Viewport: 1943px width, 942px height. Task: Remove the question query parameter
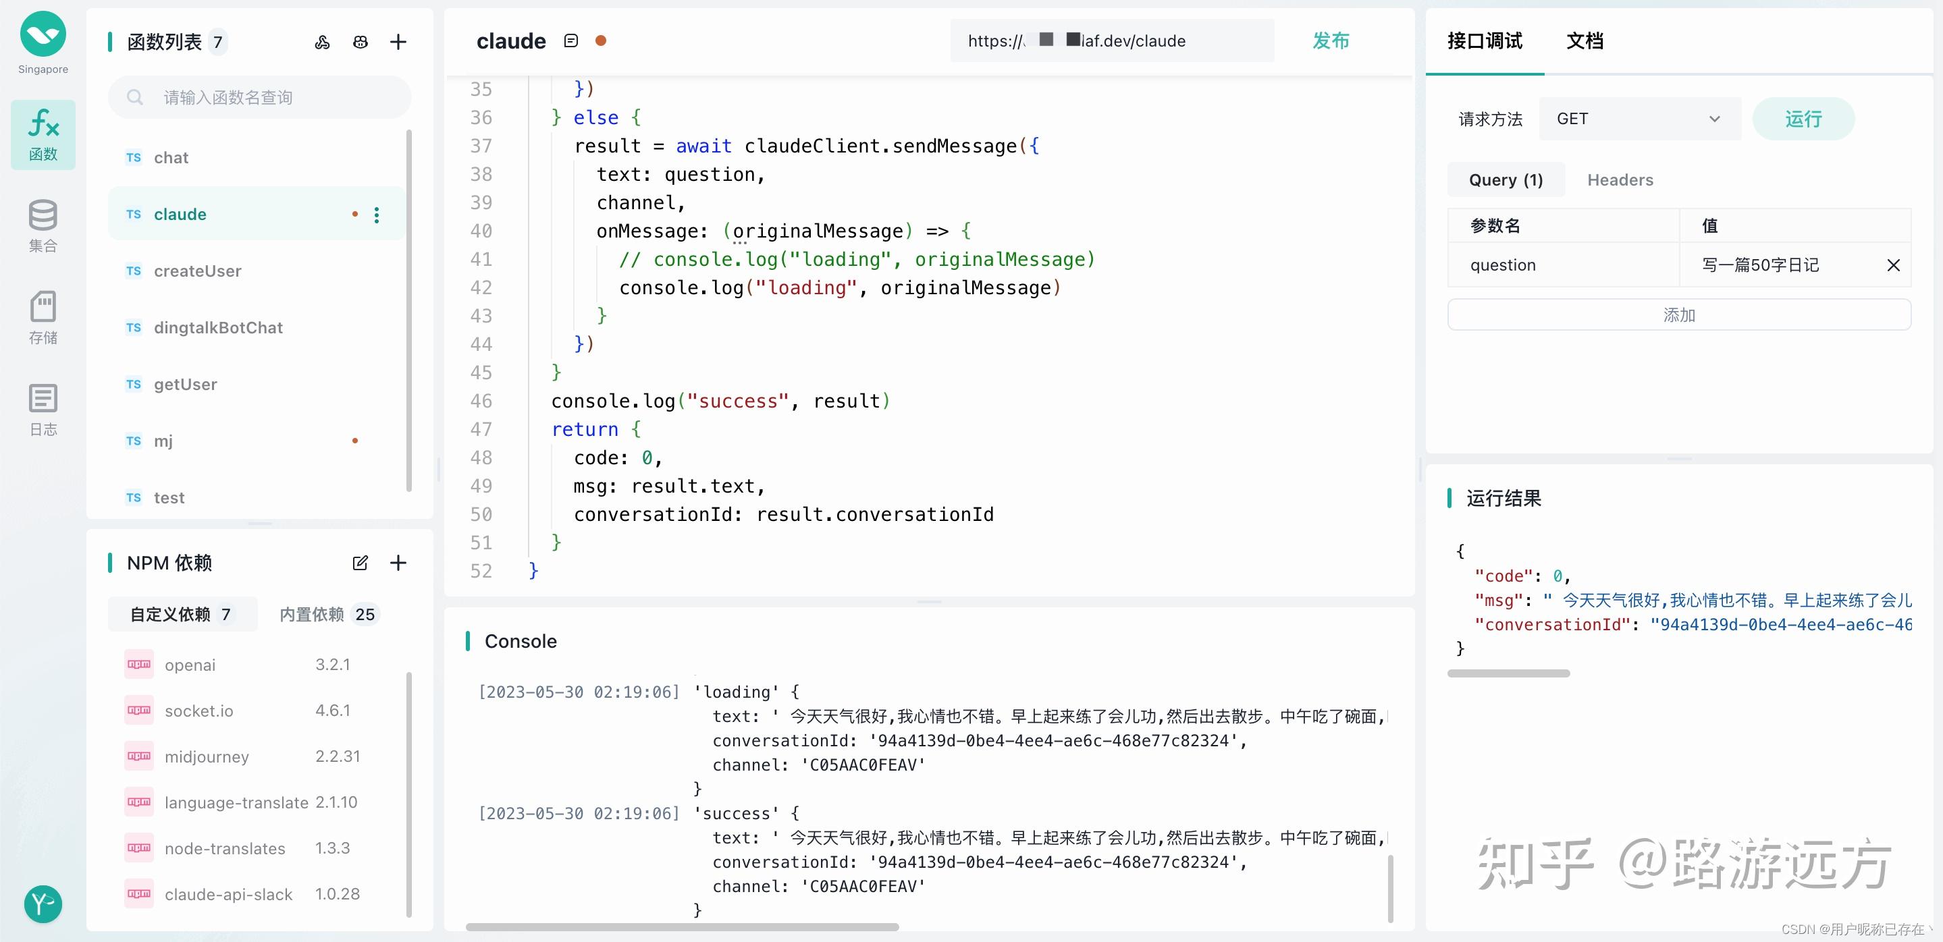pos(1894,265)
